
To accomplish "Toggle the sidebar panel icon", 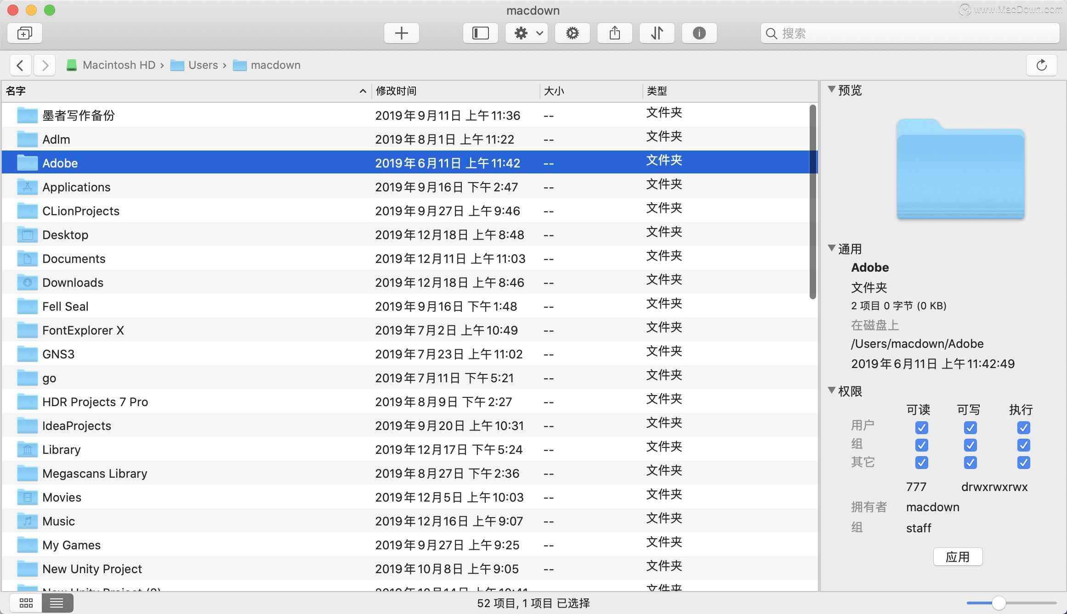I will point(480,33).
